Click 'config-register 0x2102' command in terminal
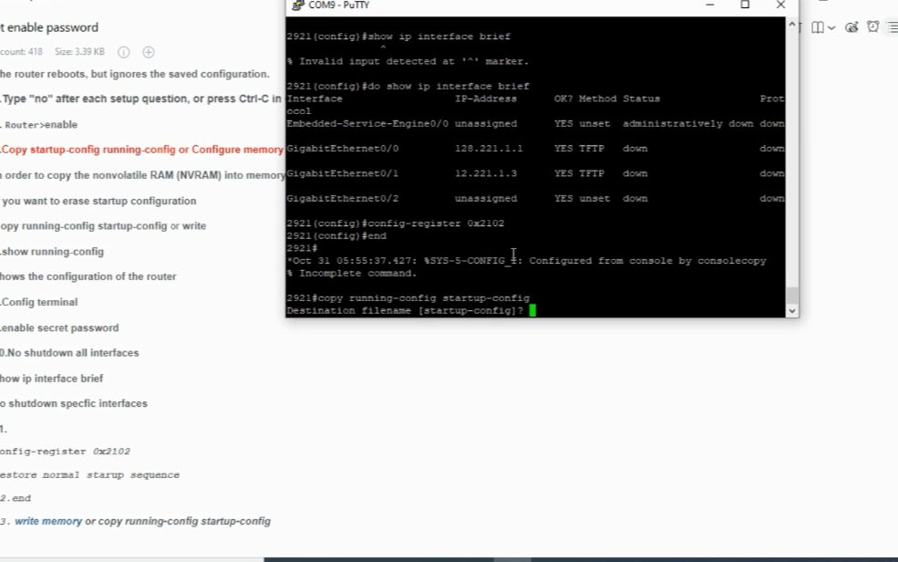 (436, 224)
